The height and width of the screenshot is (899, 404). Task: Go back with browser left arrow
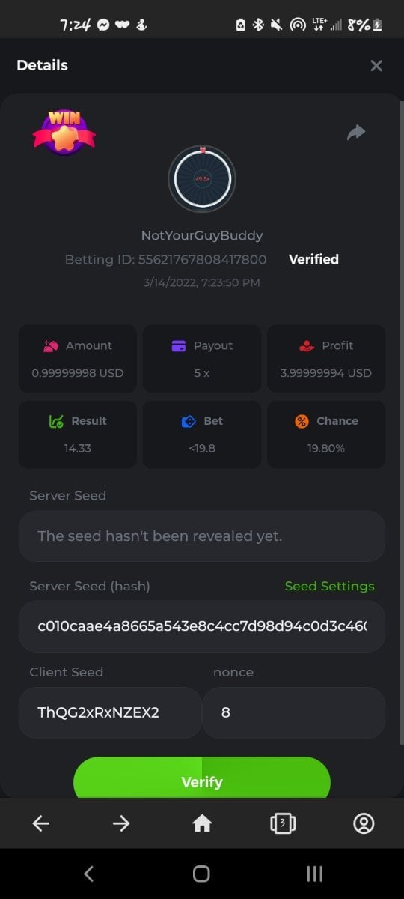[x=40, y=823]
